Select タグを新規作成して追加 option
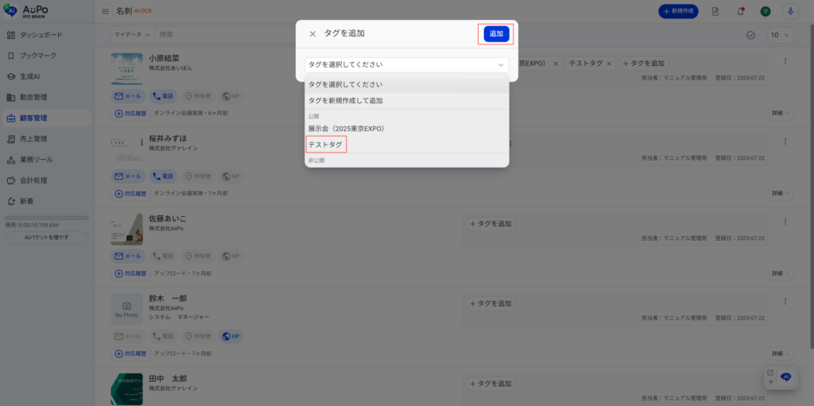This screenshot has width=814, height=406. pyautogui.click(x=346, y=101)
